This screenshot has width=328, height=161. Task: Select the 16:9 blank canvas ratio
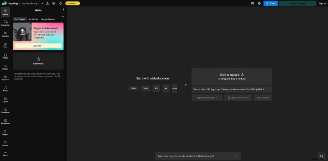(146, 88)
